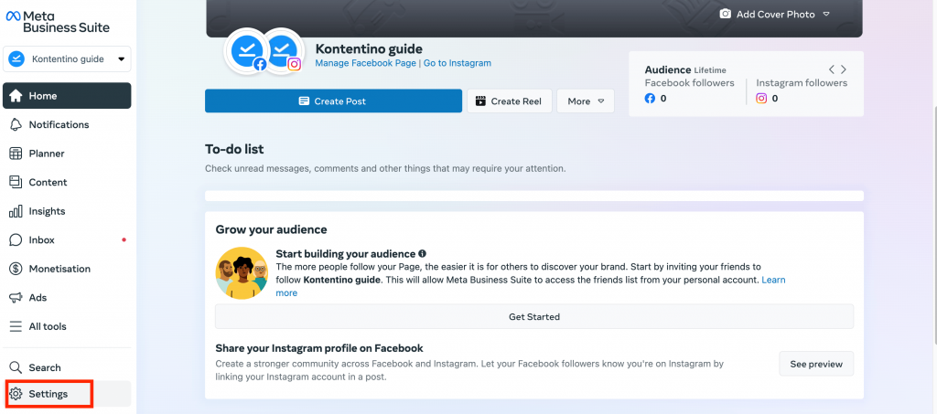Open the Ads megaphone icon
This screenshot has height=414, width=937.
pyautogui.click(x=16, y=298)
